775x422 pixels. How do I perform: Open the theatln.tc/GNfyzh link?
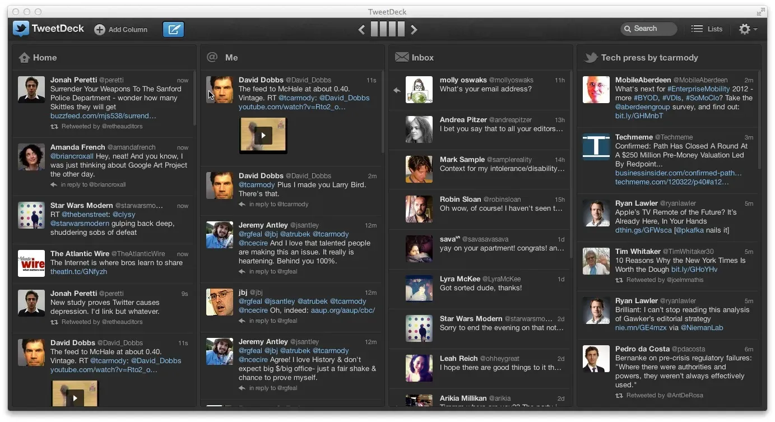click(x=78, y=272)
